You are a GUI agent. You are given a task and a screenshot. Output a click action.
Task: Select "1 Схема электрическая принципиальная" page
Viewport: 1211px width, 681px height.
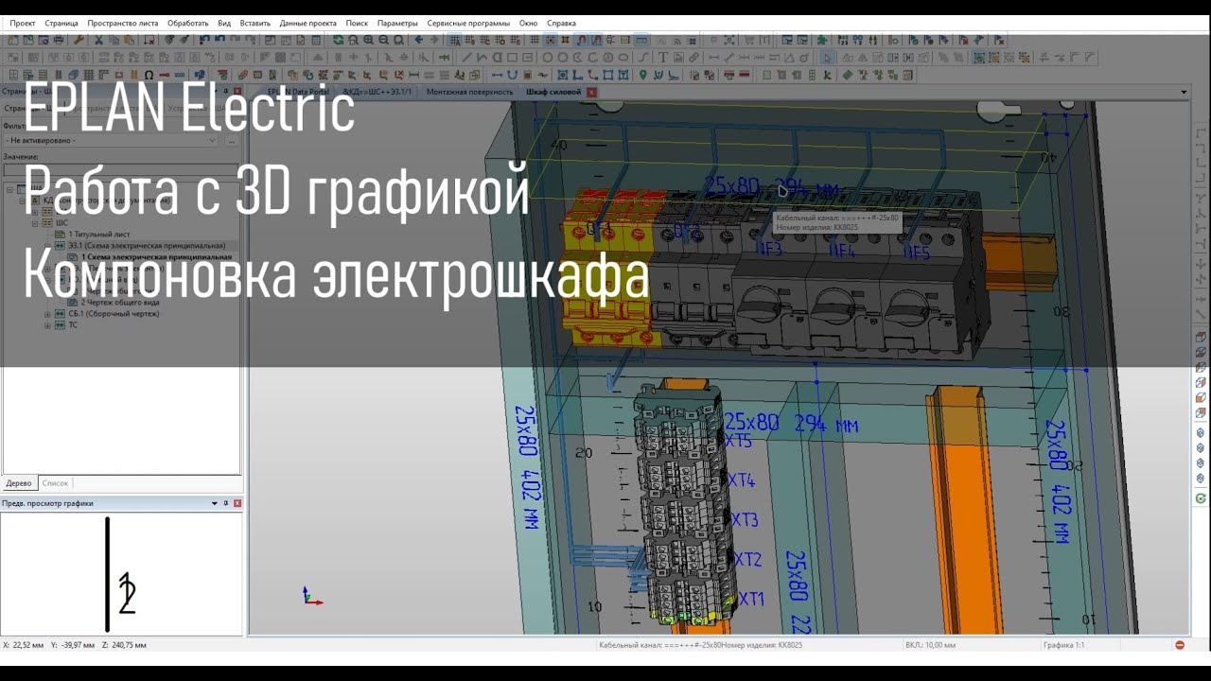(156, 257)
